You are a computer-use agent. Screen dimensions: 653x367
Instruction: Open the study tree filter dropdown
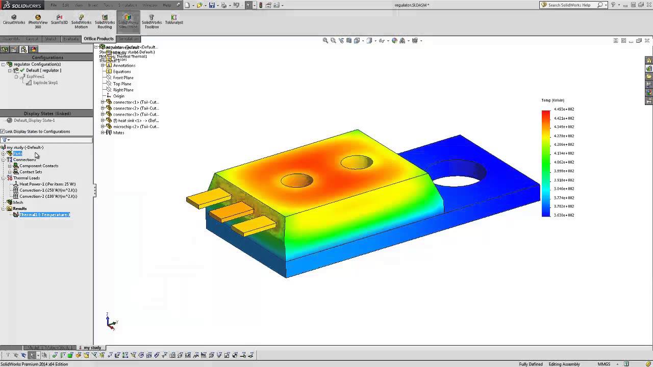[6, 140]
